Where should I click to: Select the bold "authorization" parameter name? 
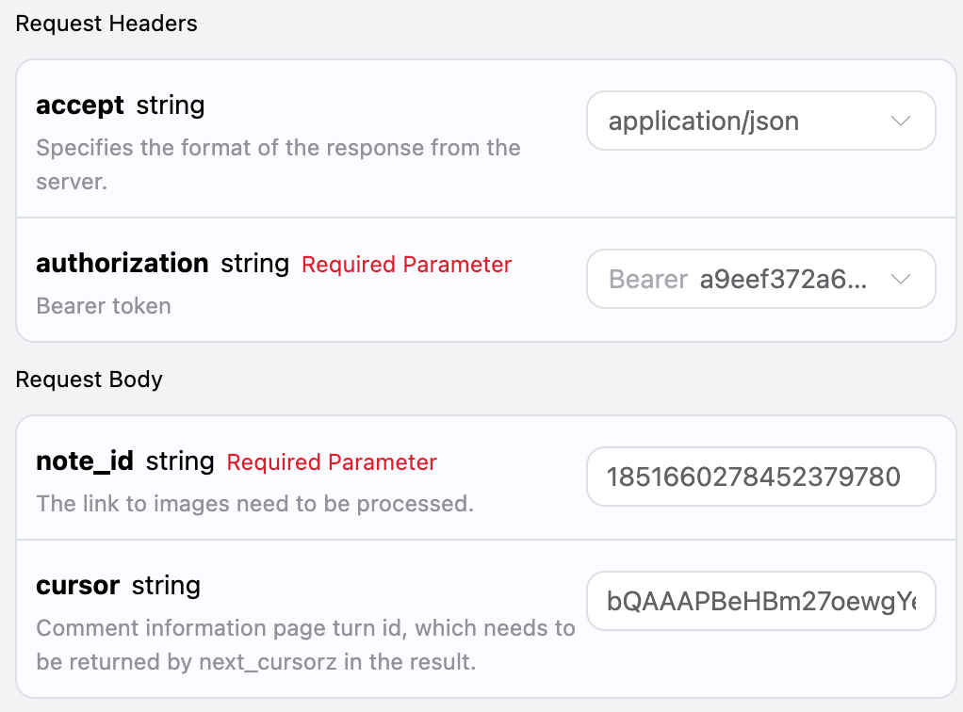(122, 264)
